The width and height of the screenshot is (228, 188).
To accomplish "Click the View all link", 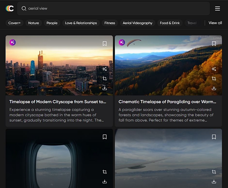I will coord(215,23).
